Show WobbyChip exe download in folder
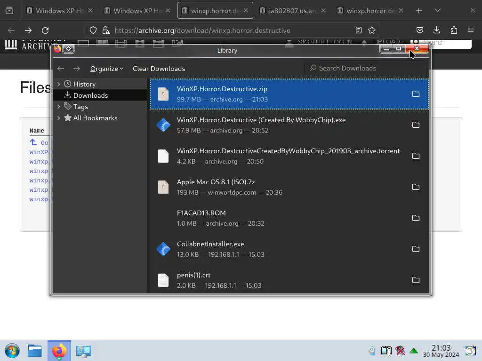482x361 pixels. (x=416, y=125)
